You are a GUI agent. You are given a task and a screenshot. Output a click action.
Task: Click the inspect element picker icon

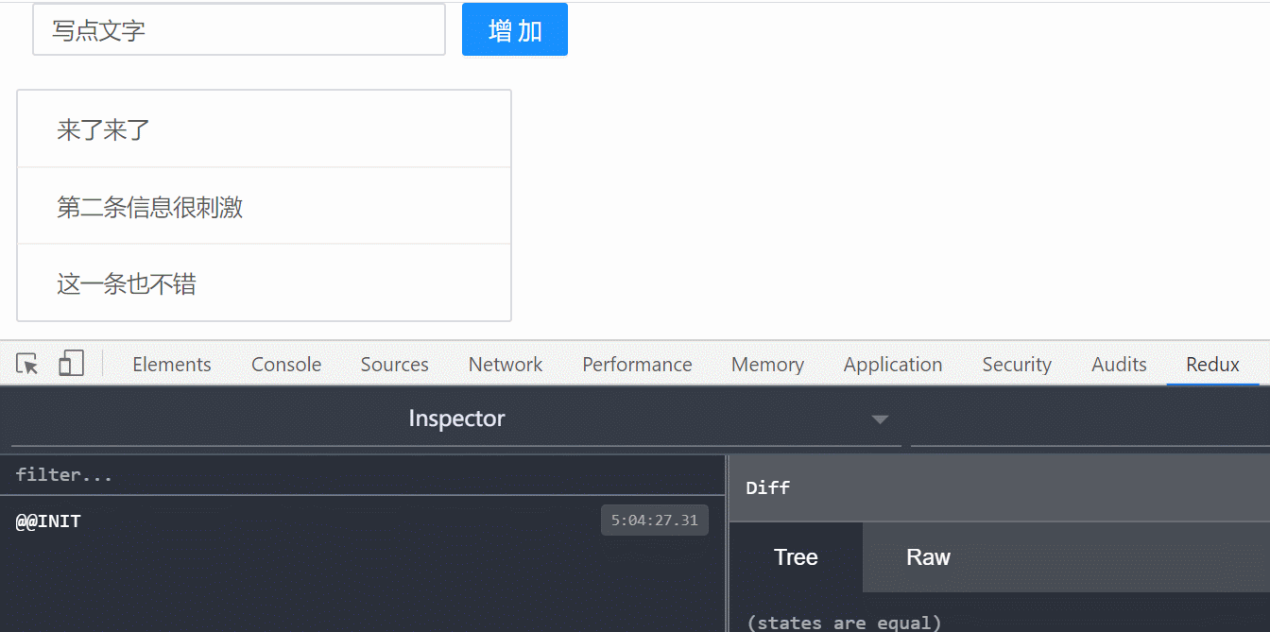click(x=27, y=365)
